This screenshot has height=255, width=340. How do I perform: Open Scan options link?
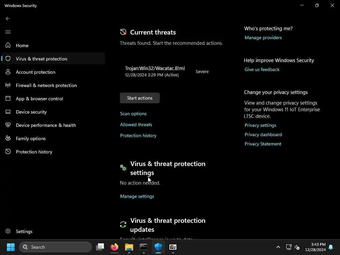(133, 114)
